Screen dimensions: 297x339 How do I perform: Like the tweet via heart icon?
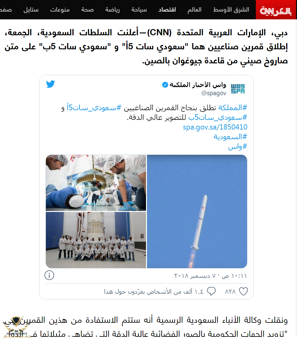[243, 292]
